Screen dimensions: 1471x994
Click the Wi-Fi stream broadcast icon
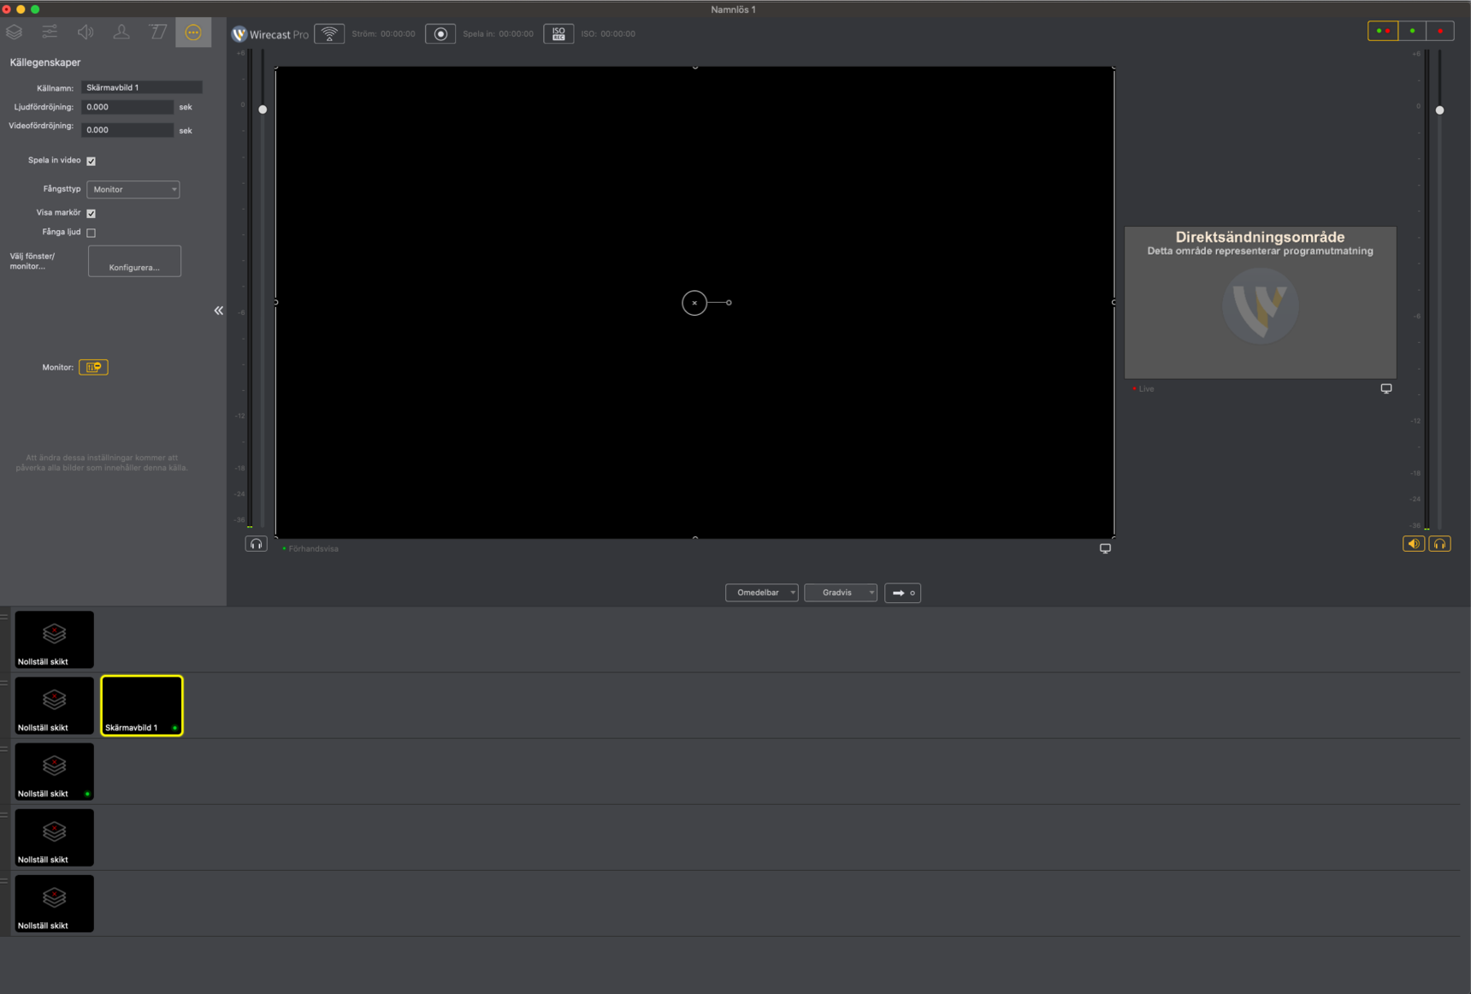(329, 34)
